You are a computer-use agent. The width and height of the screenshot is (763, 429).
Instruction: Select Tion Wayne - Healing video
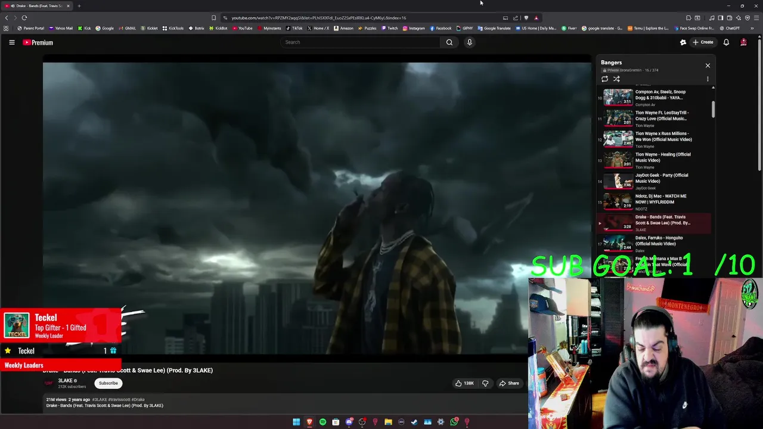coord(654,160)
